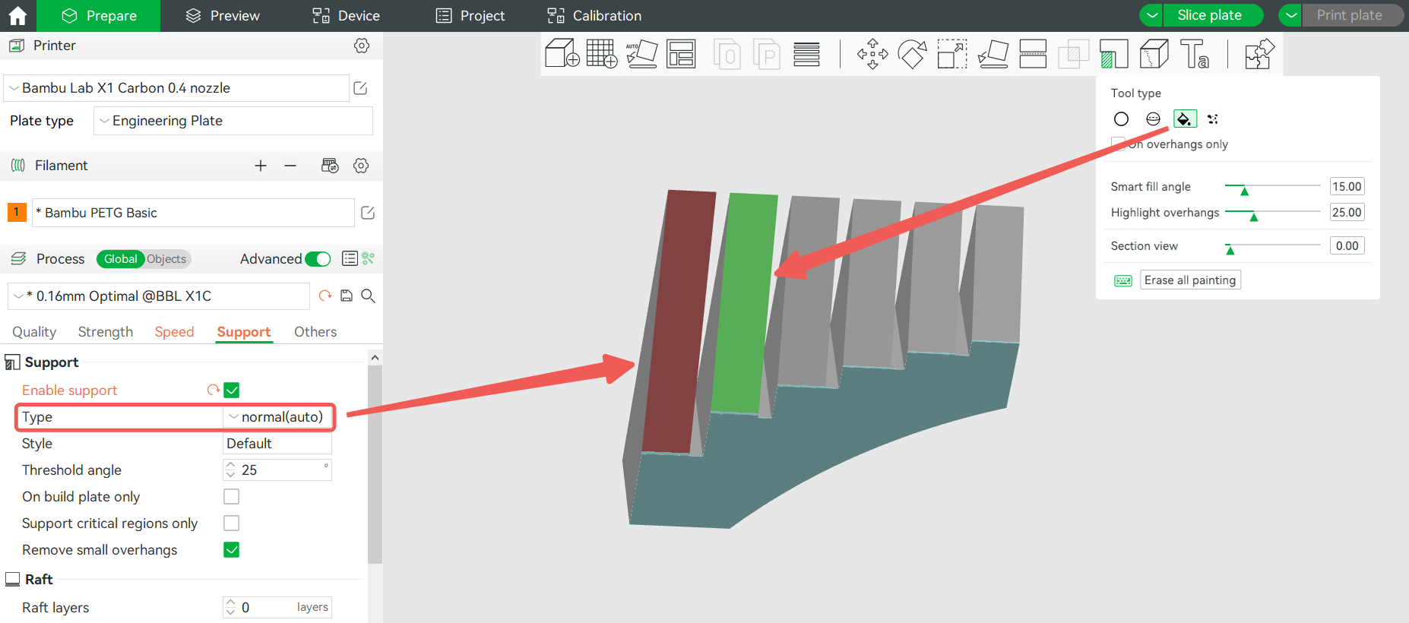Select the Lay on face tool
Screen dimensions: 1409x623
[993, 54]
